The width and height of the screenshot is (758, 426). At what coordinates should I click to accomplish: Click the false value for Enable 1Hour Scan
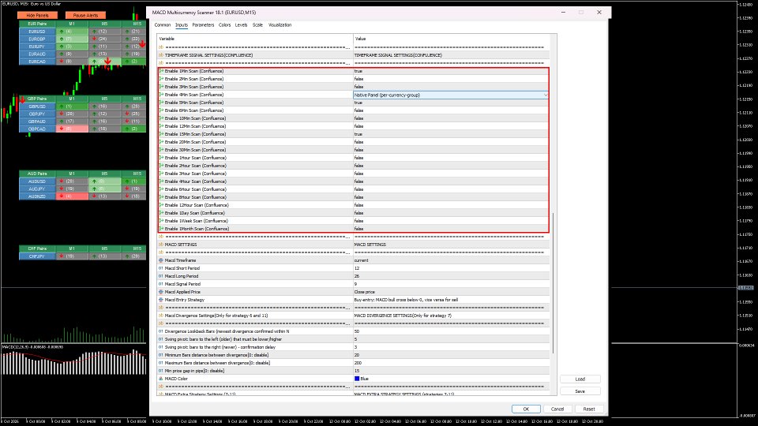coord(358,158)
